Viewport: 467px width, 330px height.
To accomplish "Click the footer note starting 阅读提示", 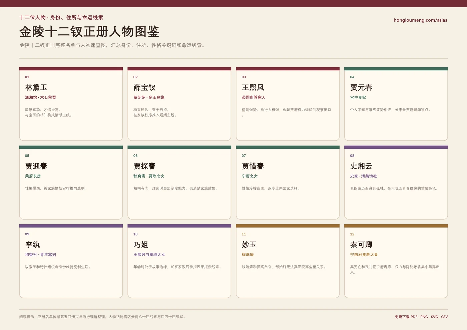I will (x=103, y=317).
